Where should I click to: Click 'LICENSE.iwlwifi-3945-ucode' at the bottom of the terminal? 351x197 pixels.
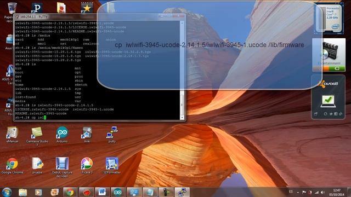[42, 109]
